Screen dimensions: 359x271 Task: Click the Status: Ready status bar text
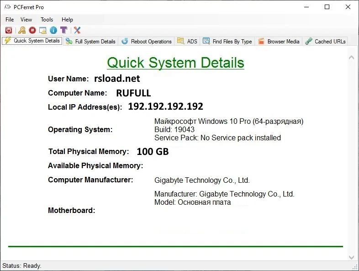[22, 266]
